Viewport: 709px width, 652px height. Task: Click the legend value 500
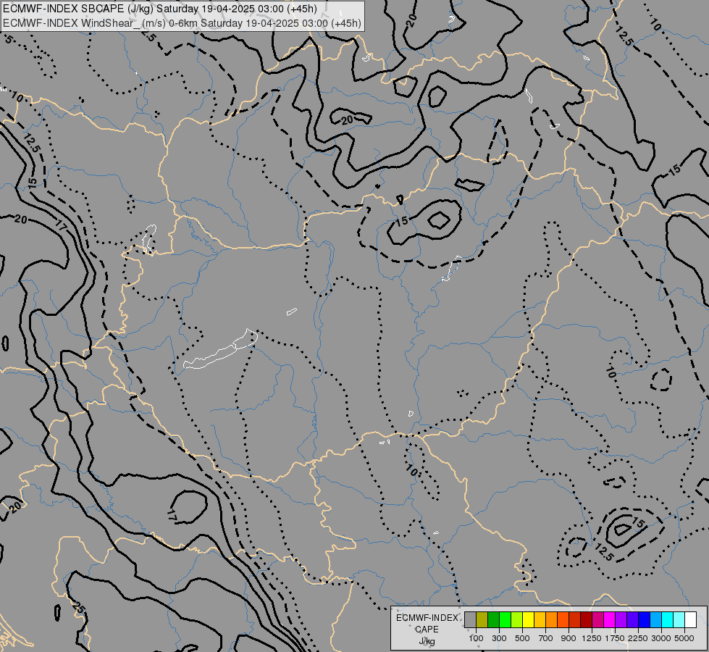pyautogui.click(x=522, y=638)
